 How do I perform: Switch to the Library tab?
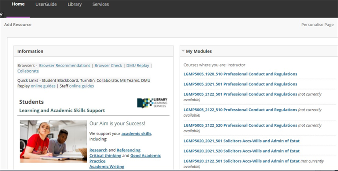point(75,4)
